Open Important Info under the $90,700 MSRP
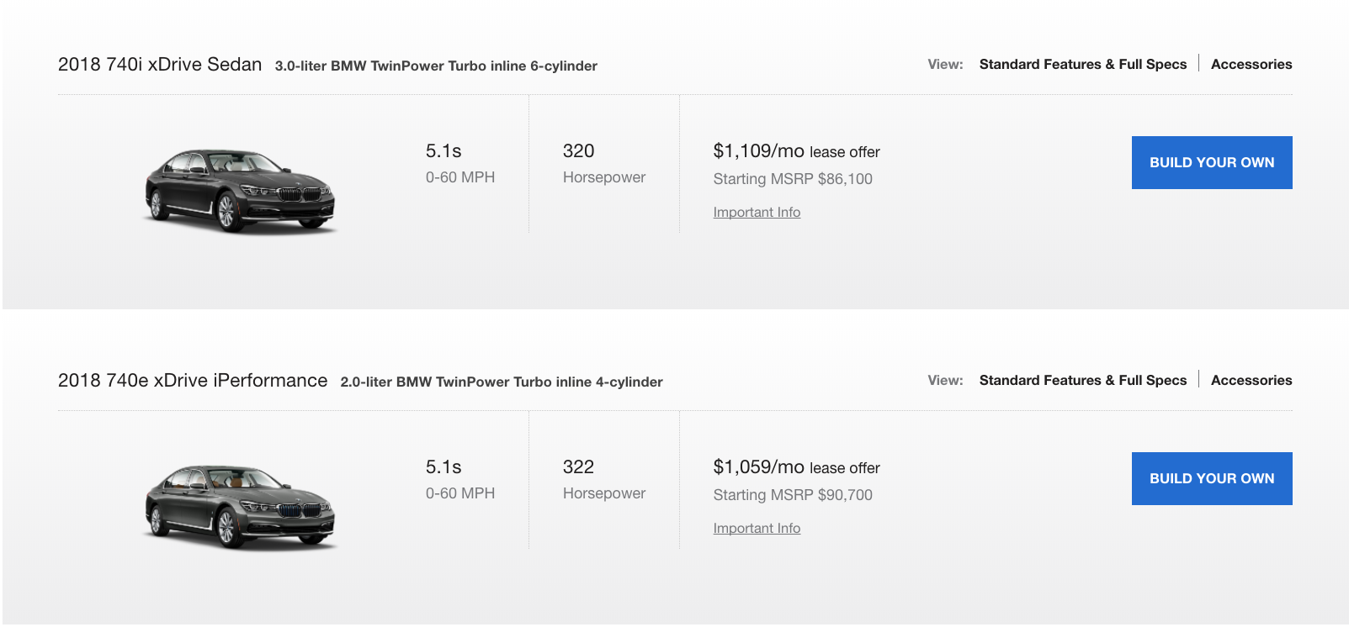The image size is (1349, 627). pyautogui.click(x=757, y=529)
